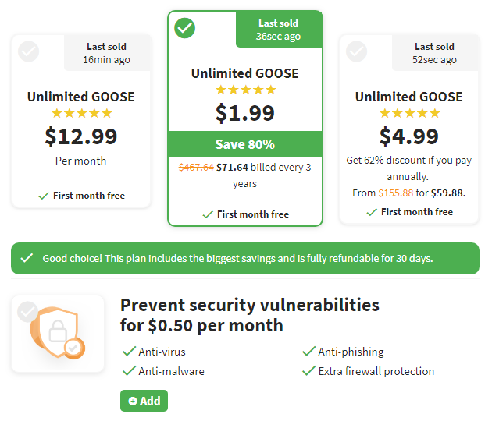Click the Anti-virus checkmark icon
This screenshot has width=492, height=421.
tap(129, 352)
